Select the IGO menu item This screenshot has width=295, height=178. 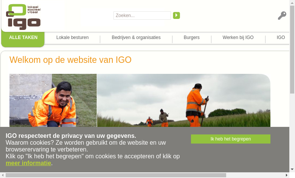(x=281, y=37)
